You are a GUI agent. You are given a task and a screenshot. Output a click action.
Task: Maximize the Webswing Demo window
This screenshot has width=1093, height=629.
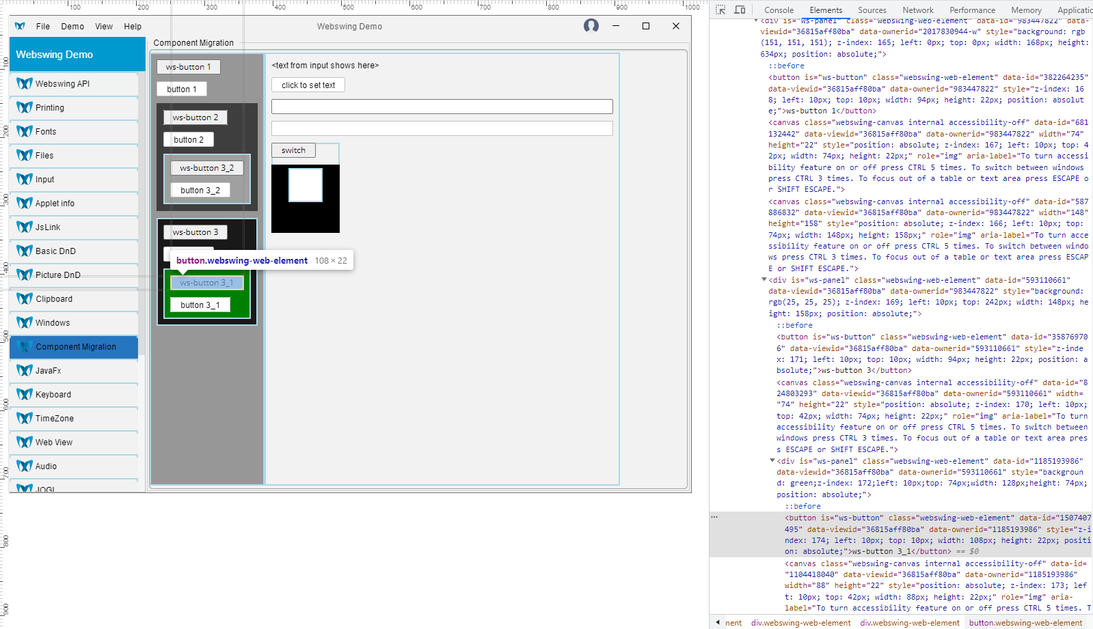point(646,26)
